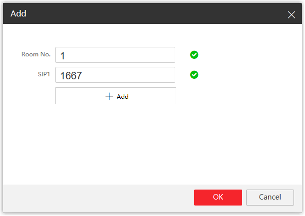This screenshot has width=305, height=216.
Task: Click the green validation icon beside SIP1
Action: tap(194, 75)
